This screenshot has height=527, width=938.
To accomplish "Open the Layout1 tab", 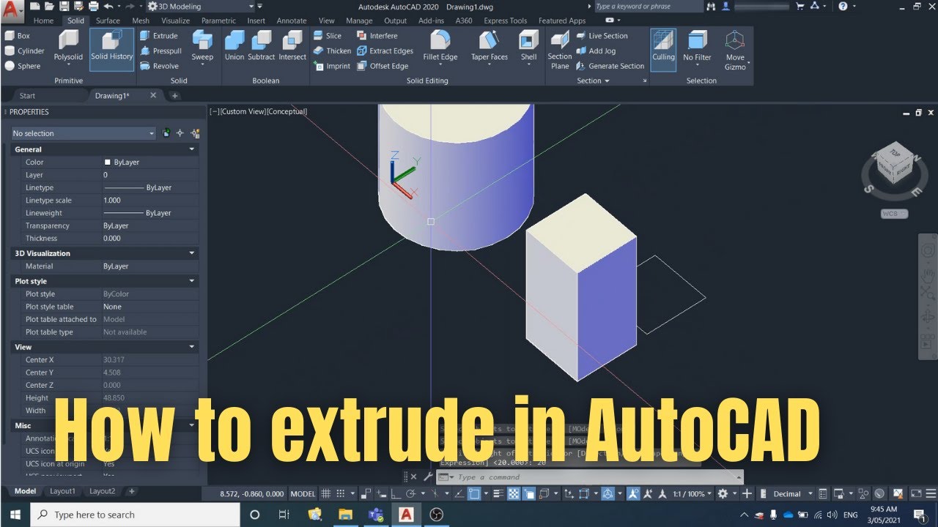I will click(x=62, y=491).
